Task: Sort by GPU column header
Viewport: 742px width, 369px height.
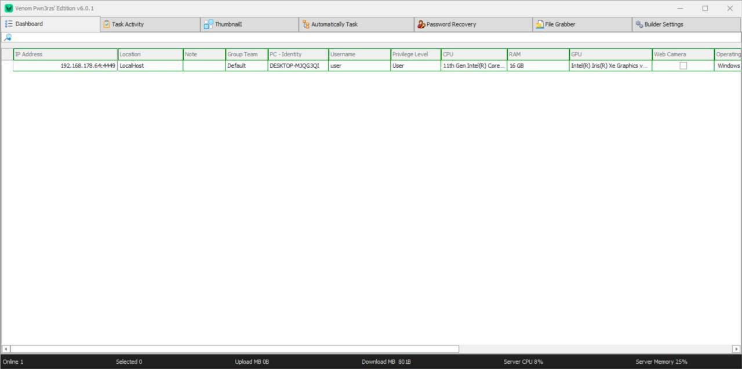Action: click(610, 54)
